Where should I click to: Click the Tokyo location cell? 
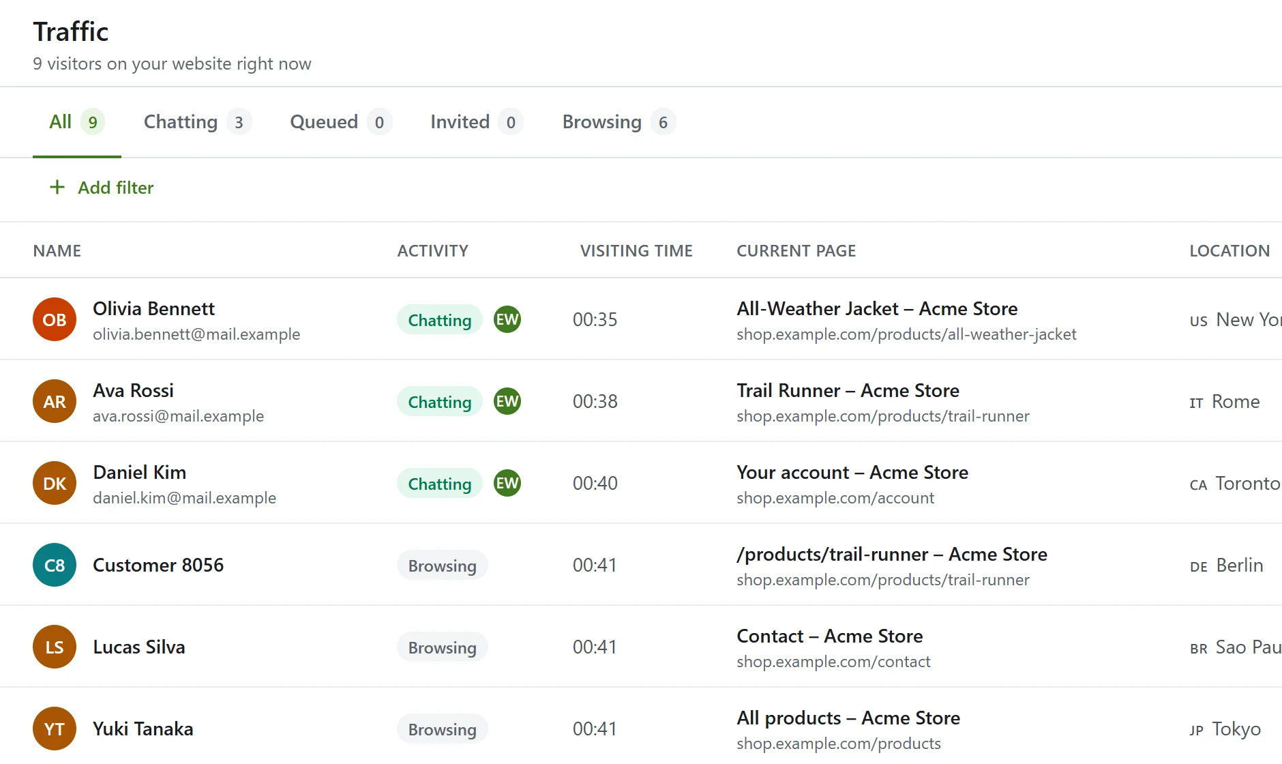tap(1225, 729)
